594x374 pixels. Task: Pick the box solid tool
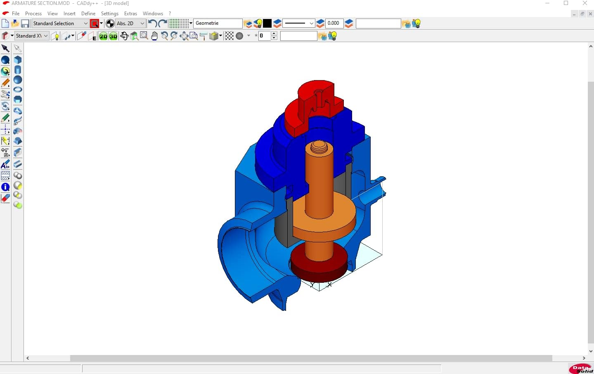point(18,60)
